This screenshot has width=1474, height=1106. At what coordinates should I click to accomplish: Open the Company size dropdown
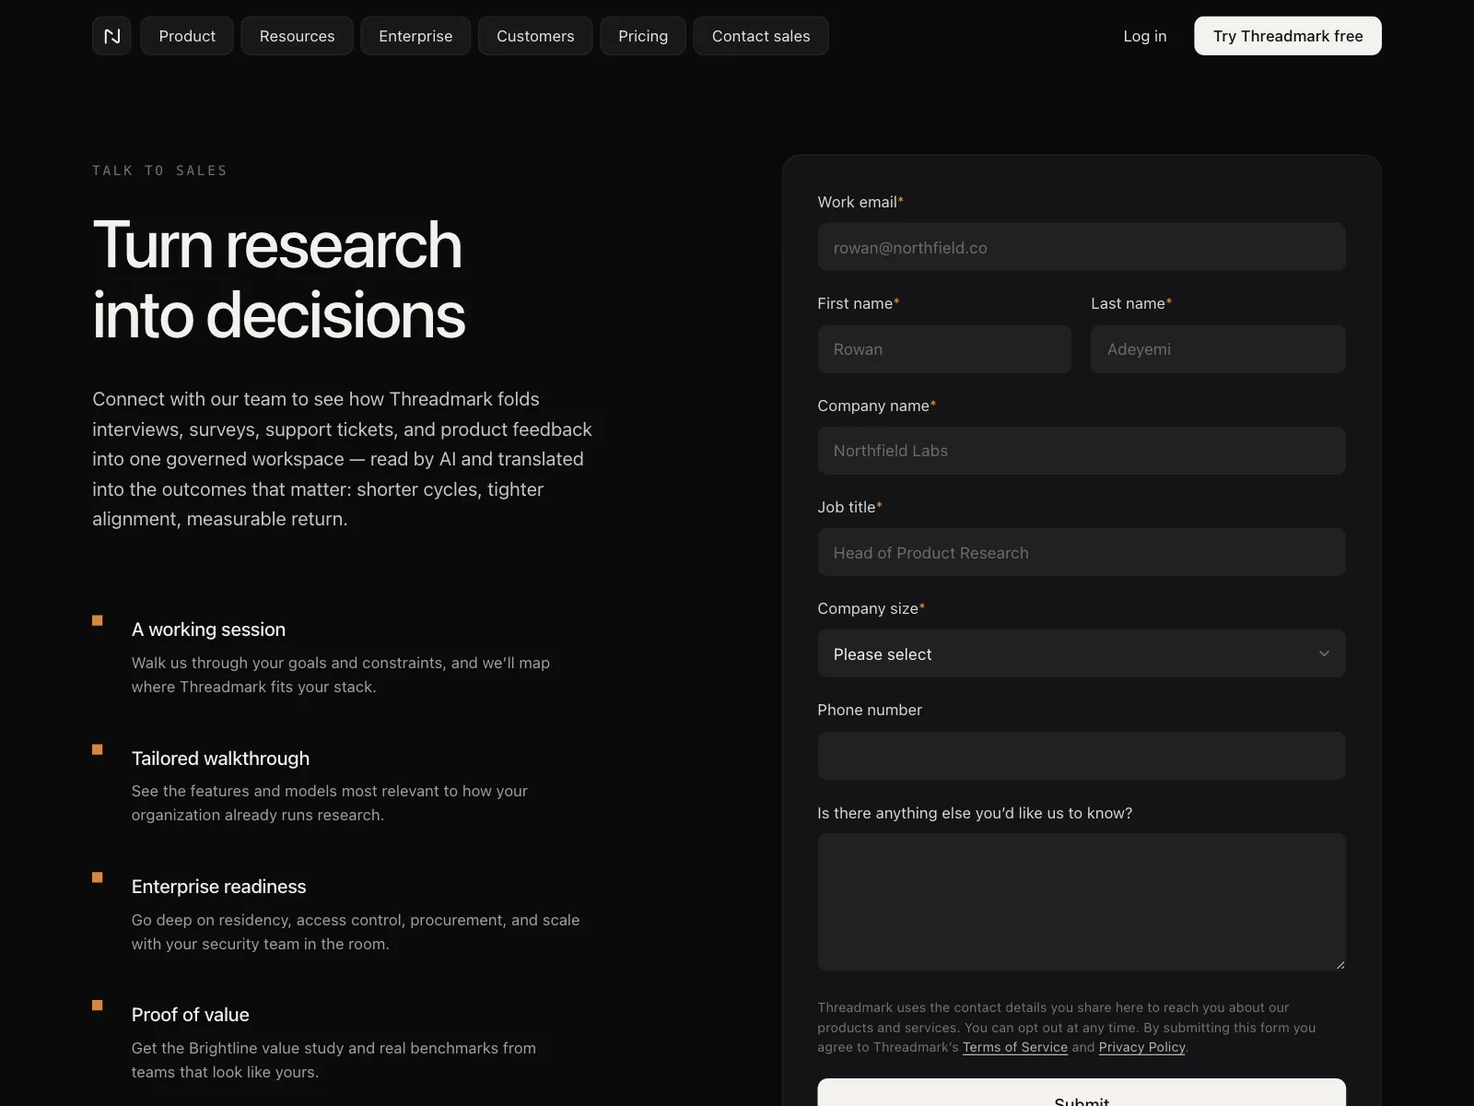pyautogui.click(x=1082, y=653)
